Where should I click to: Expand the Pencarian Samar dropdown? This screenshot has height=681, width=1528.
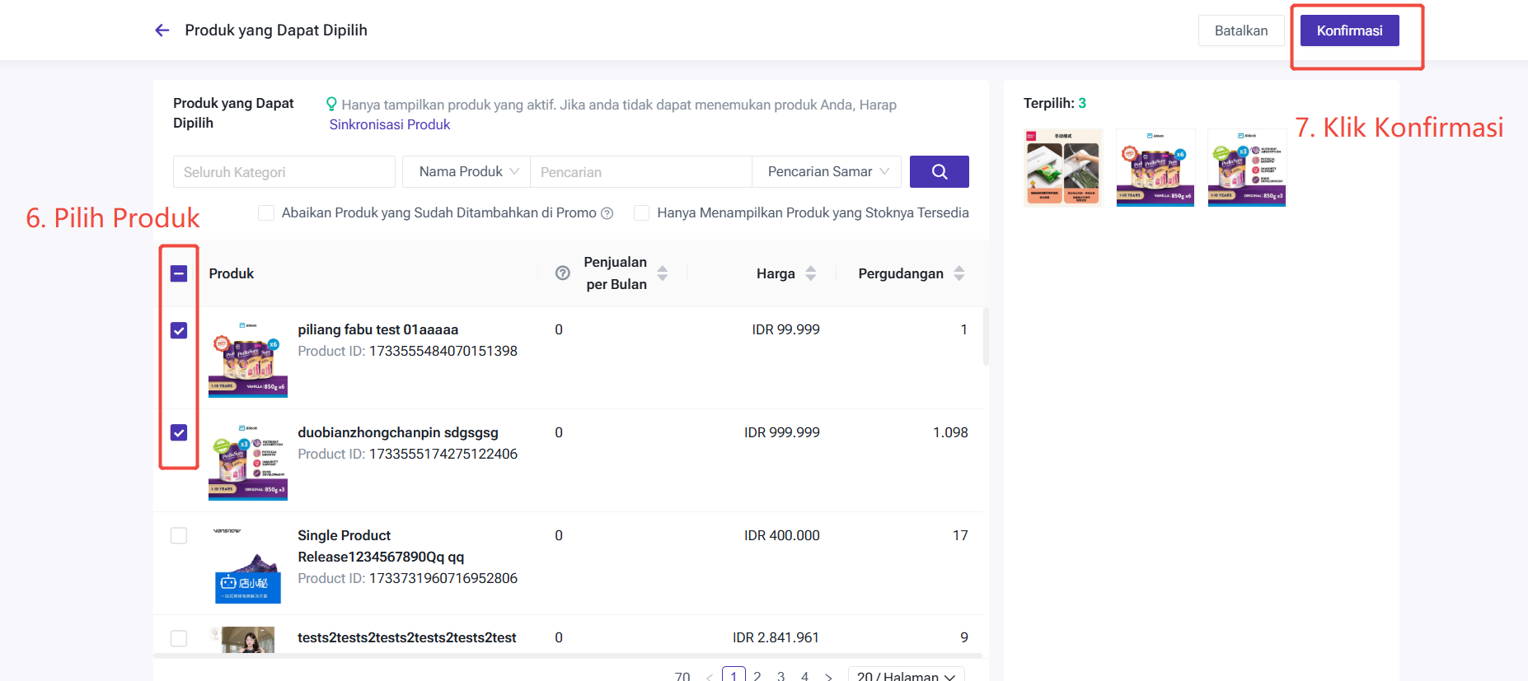827,172
